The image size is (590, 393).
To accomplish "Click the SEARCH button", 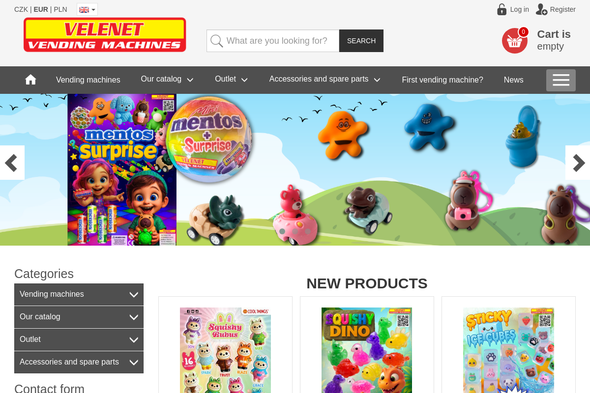I will point(361,41).
